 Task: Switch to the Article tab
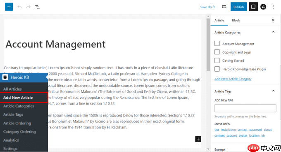(219, 20)
